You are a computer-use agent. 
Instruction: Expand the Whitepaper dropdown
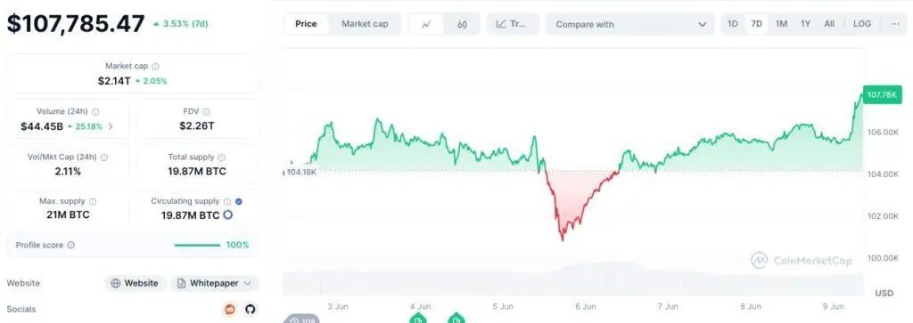coord(214,284)
